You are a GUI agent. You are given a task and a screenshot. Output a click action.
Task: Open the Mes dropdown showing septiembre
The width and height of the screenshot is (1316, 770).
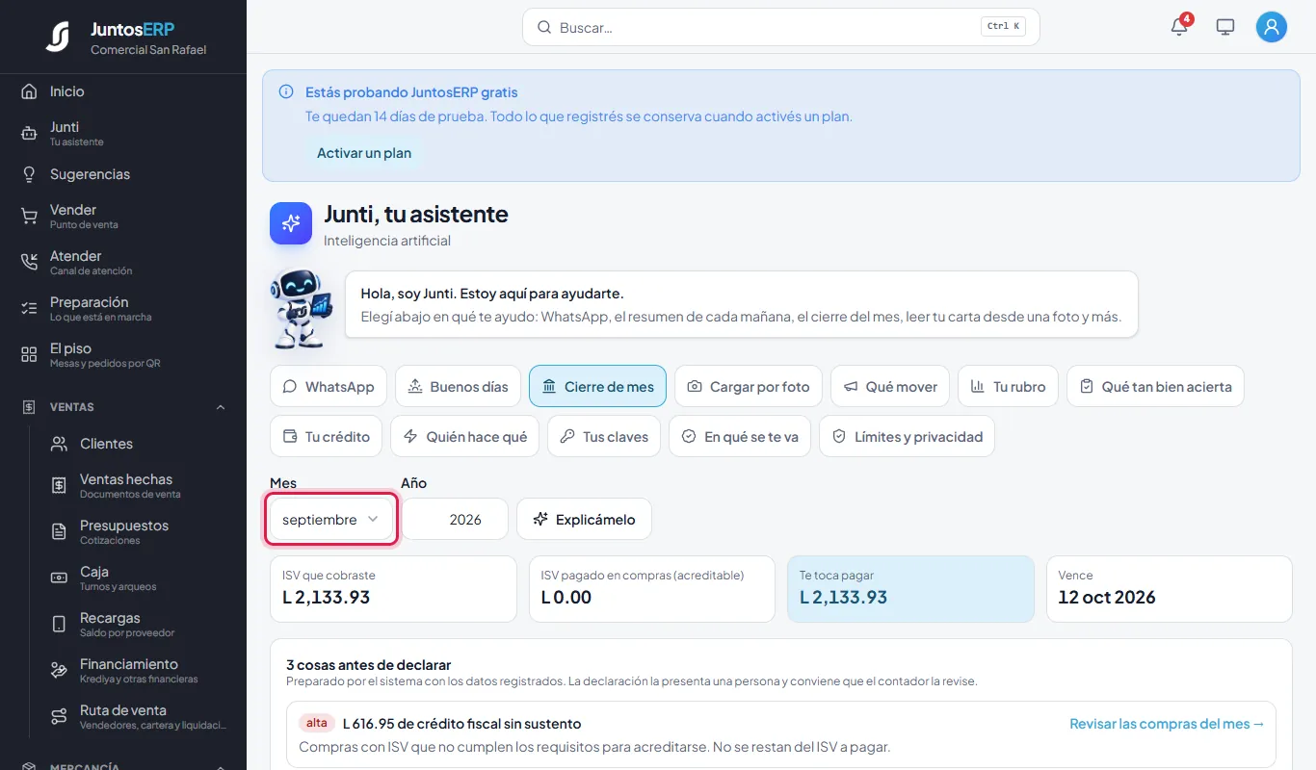[331, 520]
